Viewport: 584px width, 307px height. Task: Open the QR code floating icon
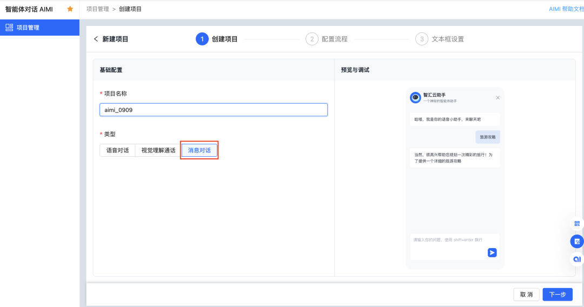click(577, 224)
